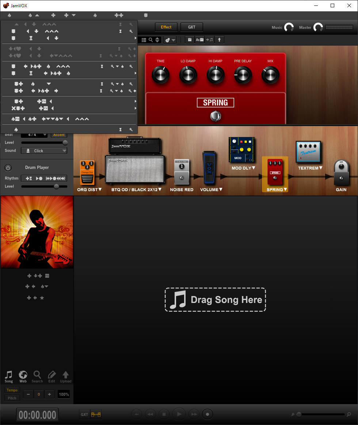Image resolution: width=358 pixels, height=425 pixels.
Task: Toggle the Accent button
Action: pyautogui.click(x=59, y=135)
